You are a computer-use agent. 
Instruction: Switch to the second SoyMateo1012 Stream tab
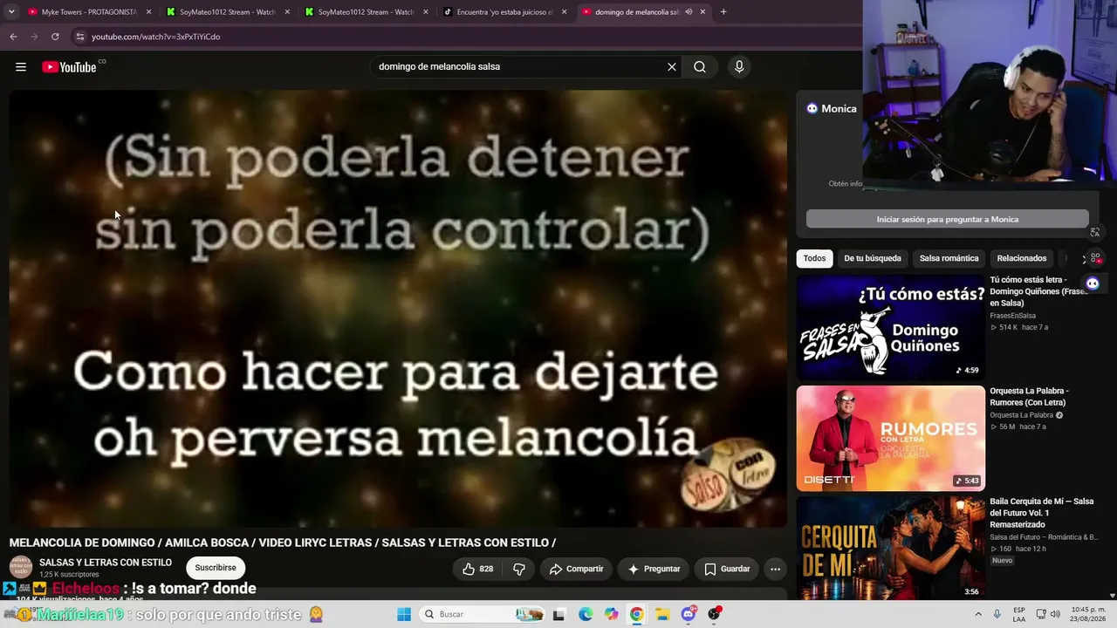click(366, 12)
